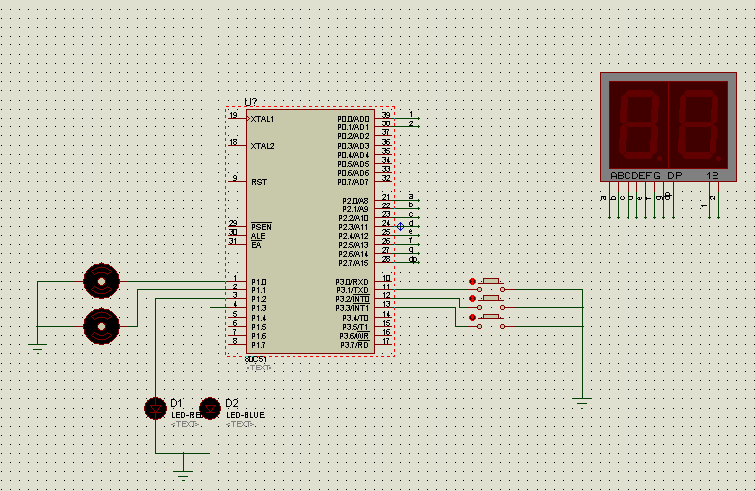The height and width of the screenshot is (491, 755).
Task: Click the <TEXT> placeholder under 80C51
Action: coord(259,368)
